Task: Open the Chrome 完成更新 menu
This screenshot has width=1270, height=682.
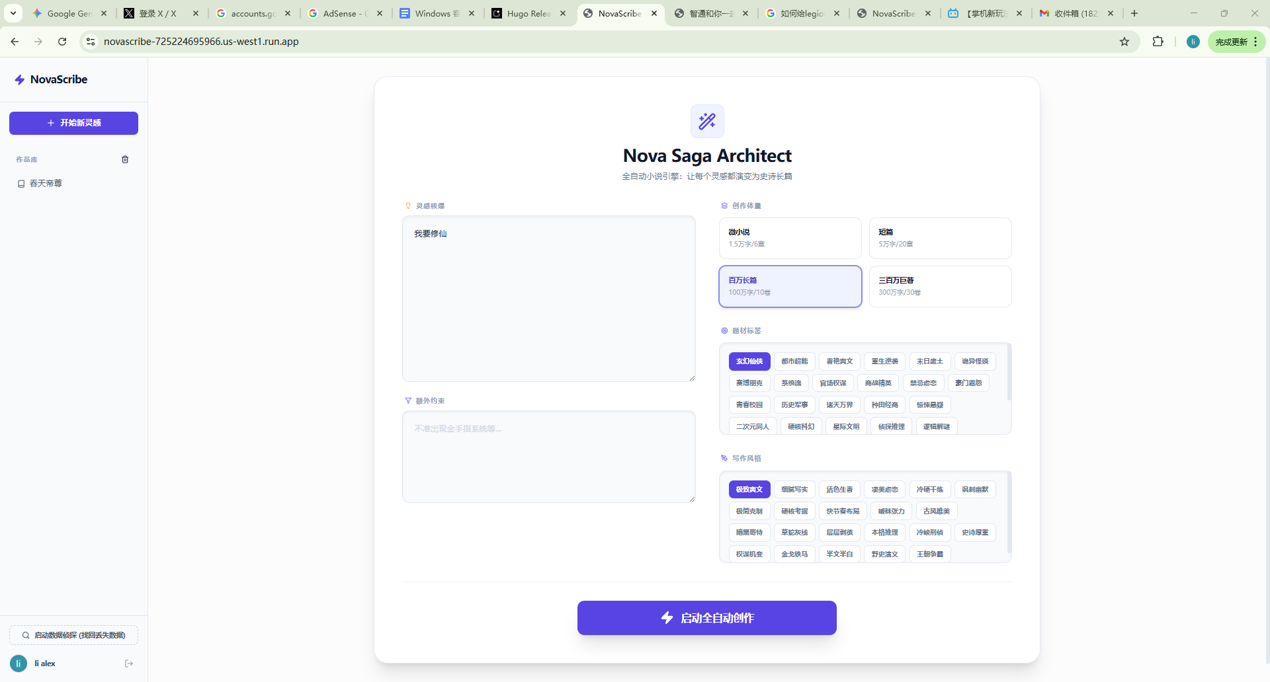Action: [x=1236, y=42]
